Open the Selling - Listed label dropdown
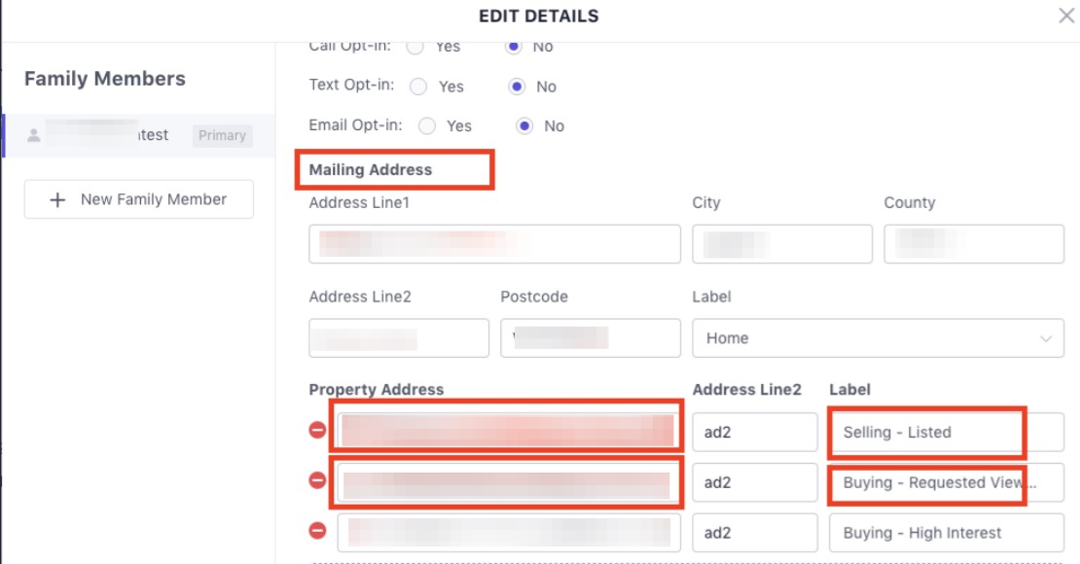Image resolution: width=1080 pixels, height=564 pixels. pyautogui.click(x=946, y=433)
